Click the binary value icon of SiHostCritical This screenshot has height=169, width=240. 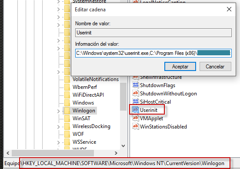[136, 101]
